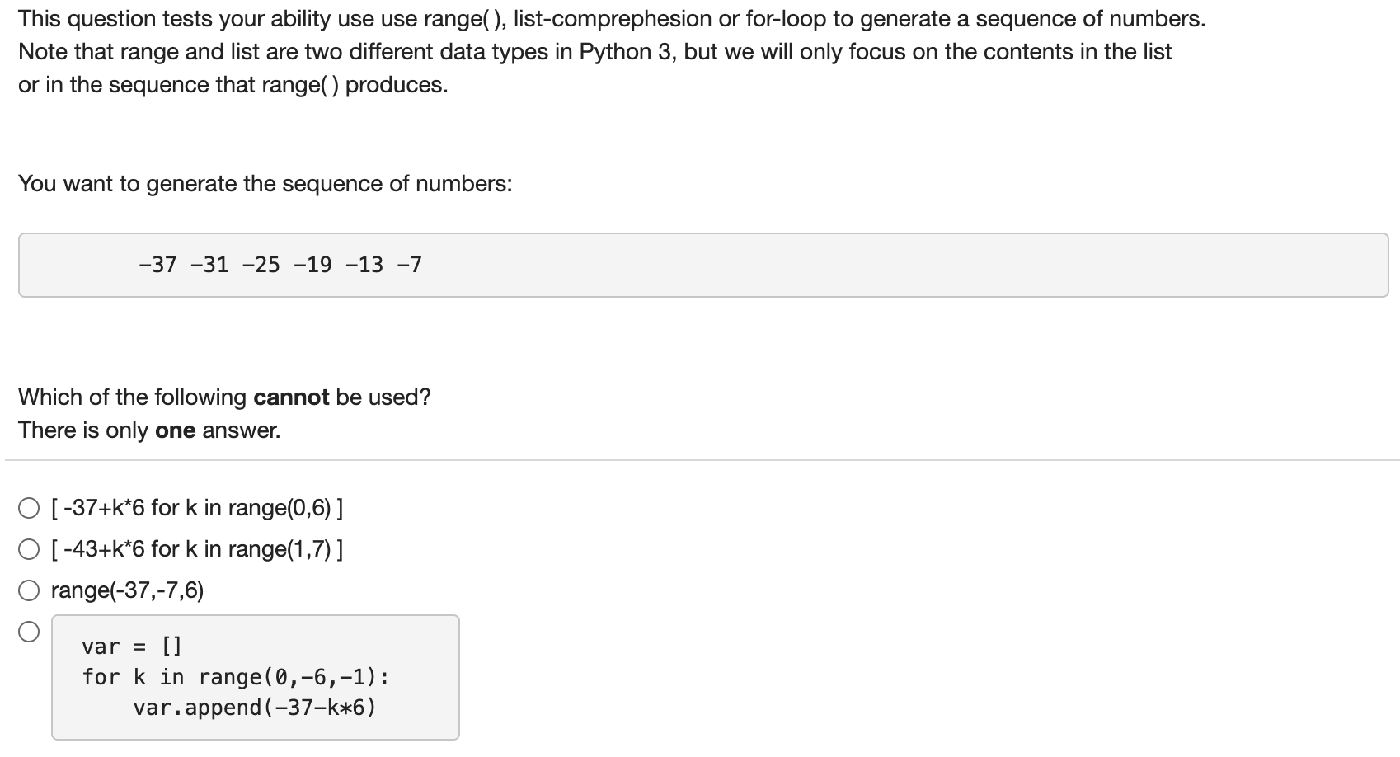The width and height of the screenshot is (1400, 757).
Task: Choose the radio button for range(-37,-7,6)
Action: pos(29,590)
